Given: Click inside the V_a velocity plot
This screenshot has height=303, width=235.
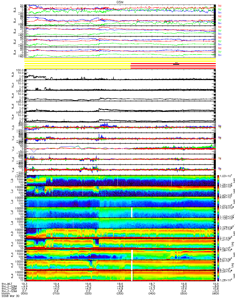Looking at the screenshot, I should click(120, 148).
